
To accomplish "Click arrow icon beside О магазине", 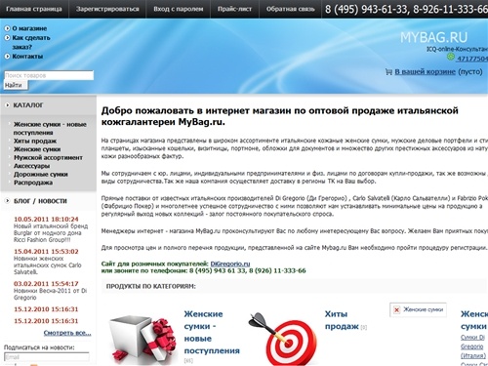I will [7, 28].
